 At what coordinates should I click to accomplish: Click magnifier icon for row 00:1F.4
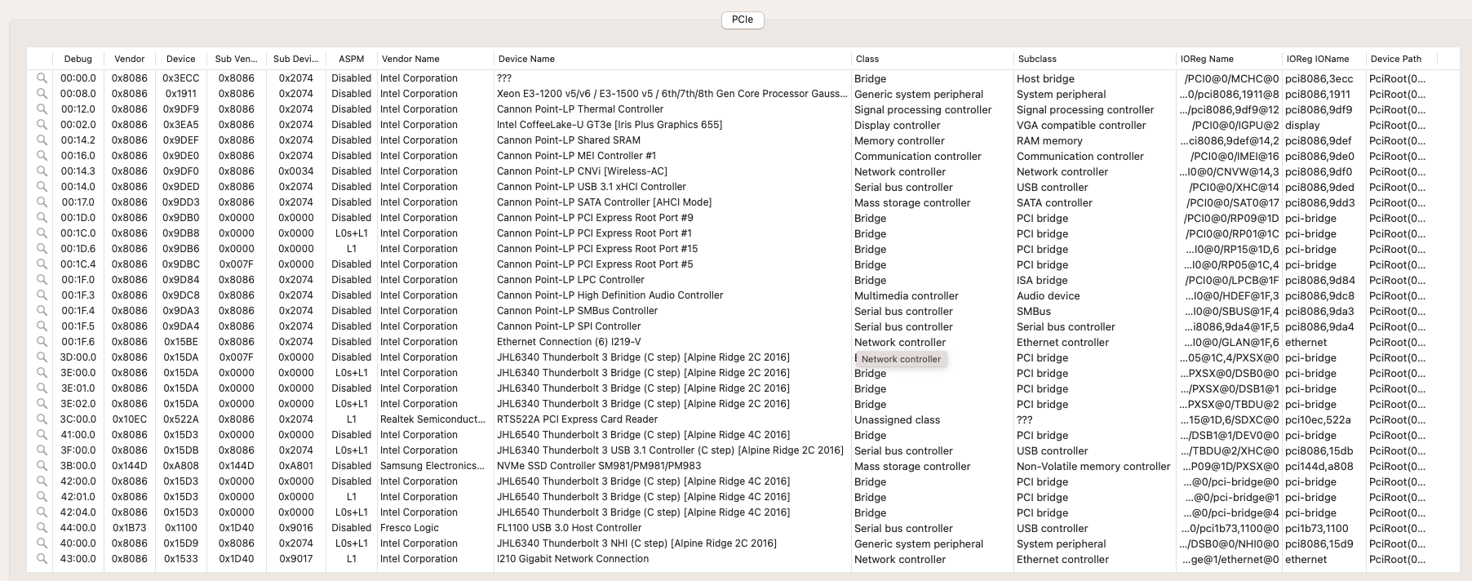click(x=42, y=311)
